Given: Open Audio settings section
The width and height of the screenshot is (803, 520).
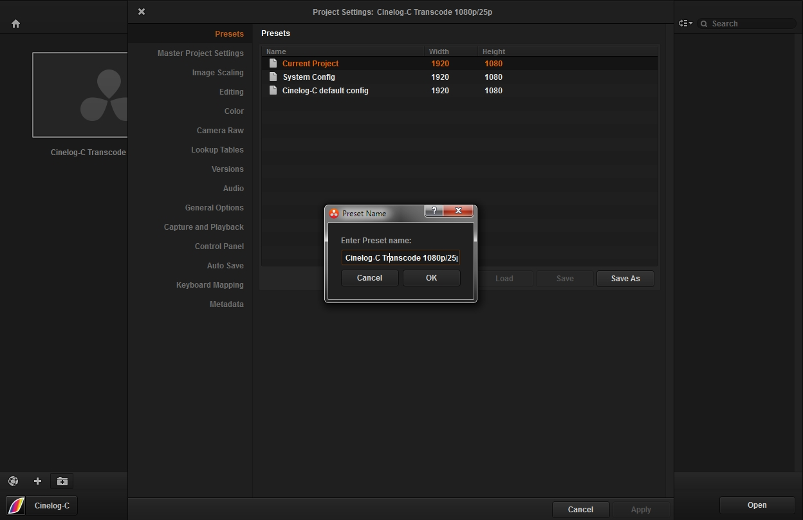Looking at the screenshot, I should click(x=233, y=188).
